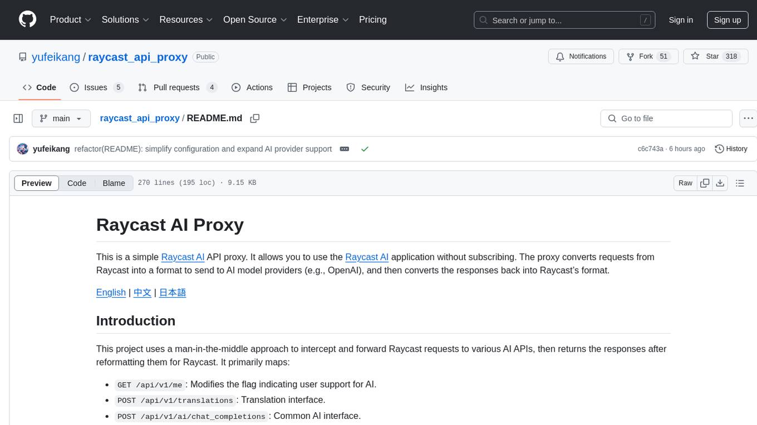Expand the Product menu

[x=71, y=19]
